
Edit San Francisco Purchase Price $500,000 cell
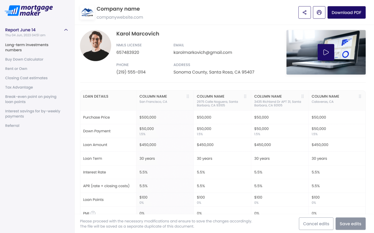click(148, 118)
